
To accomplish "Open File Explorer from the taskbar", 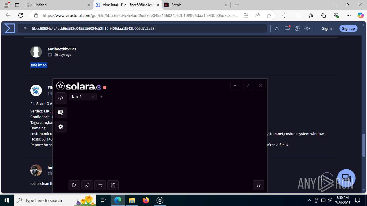I will click(132, 200).
